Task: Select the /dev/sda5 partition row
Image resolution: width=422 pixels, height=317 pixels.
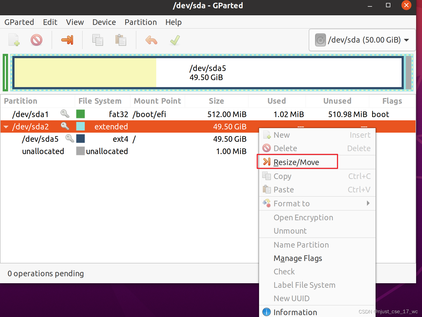Action: click(x=129, y=139)
